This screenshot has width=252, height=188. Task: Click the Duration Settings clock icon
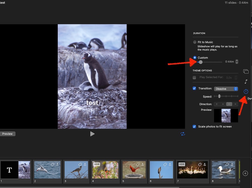coord(246,91)
